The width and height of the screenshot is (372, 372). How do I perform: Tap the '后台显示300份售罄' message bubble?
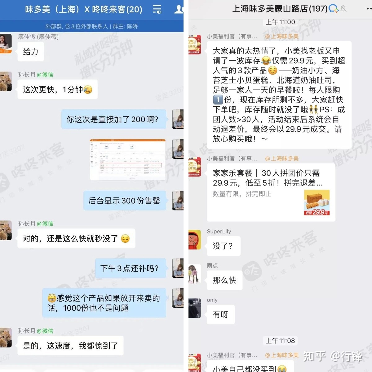coord(125,201)
